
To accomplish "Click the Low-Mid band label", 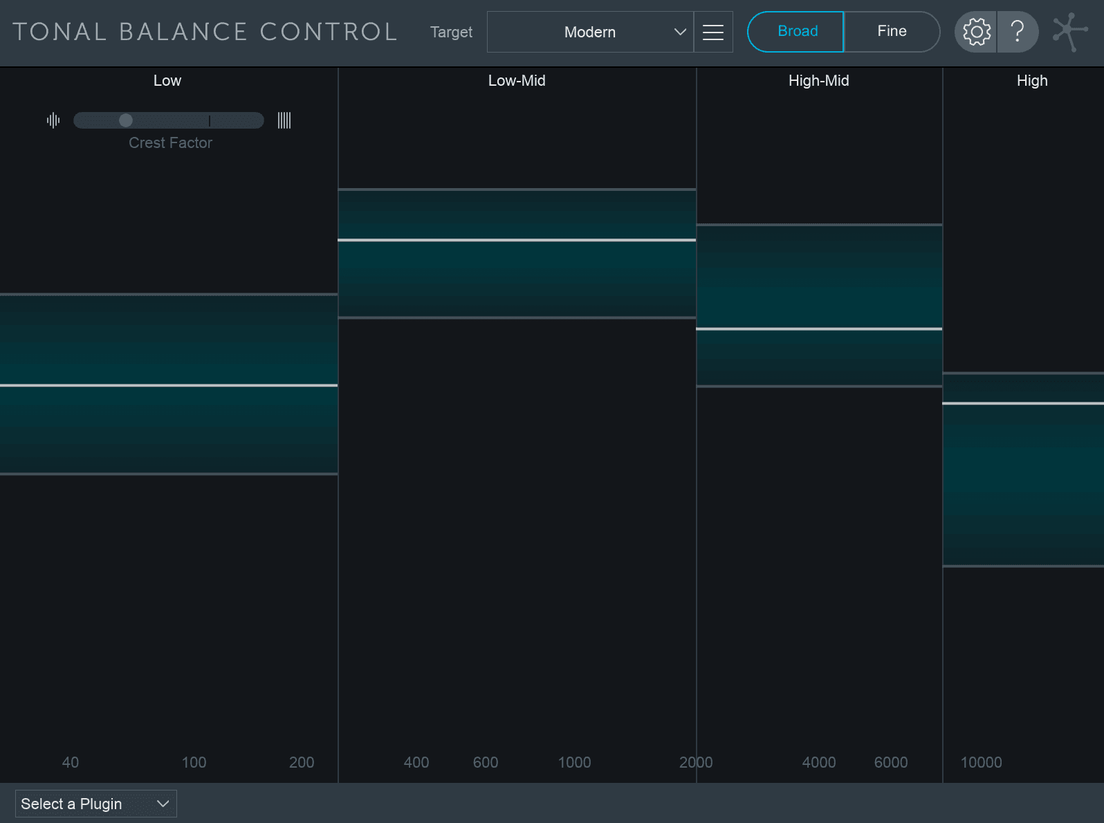I will (517, 81).
